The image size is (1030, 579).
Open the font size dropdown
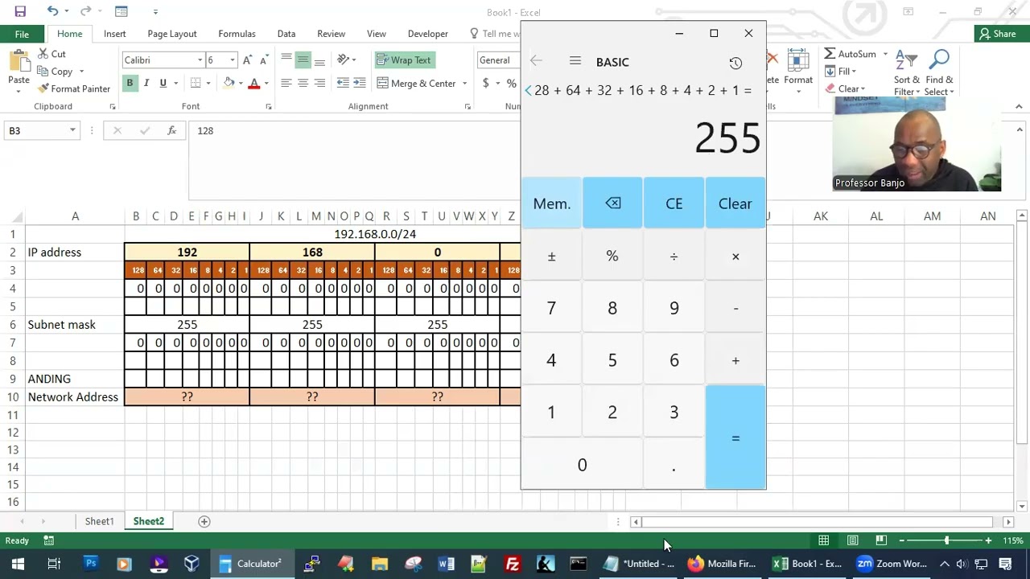pyautogui.click(x=233, y=60)
